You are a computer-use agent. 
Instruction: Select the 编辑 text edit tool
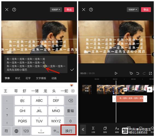pos(117,130)
